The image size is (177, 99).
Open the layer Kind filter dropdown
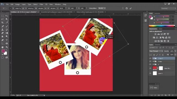153,48
